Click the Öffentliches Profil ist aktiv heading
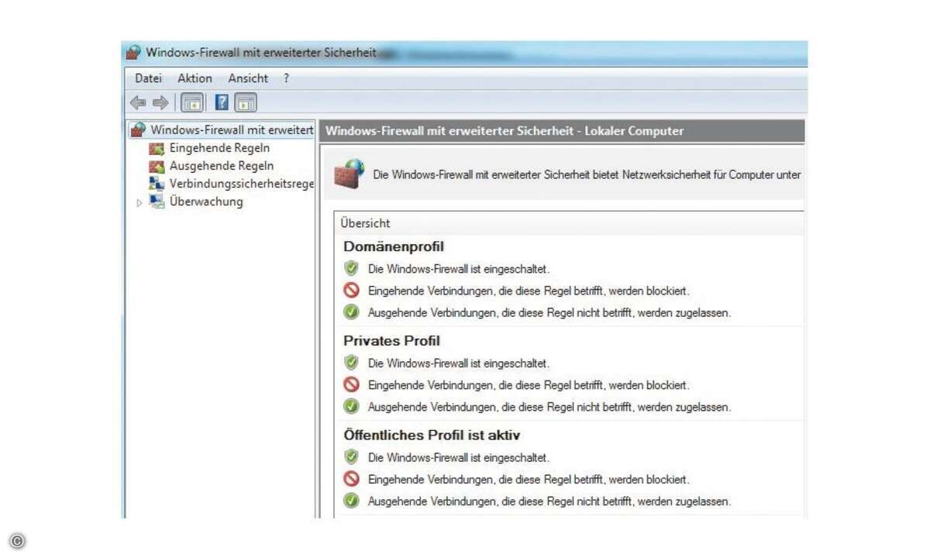 click(432, 435)
